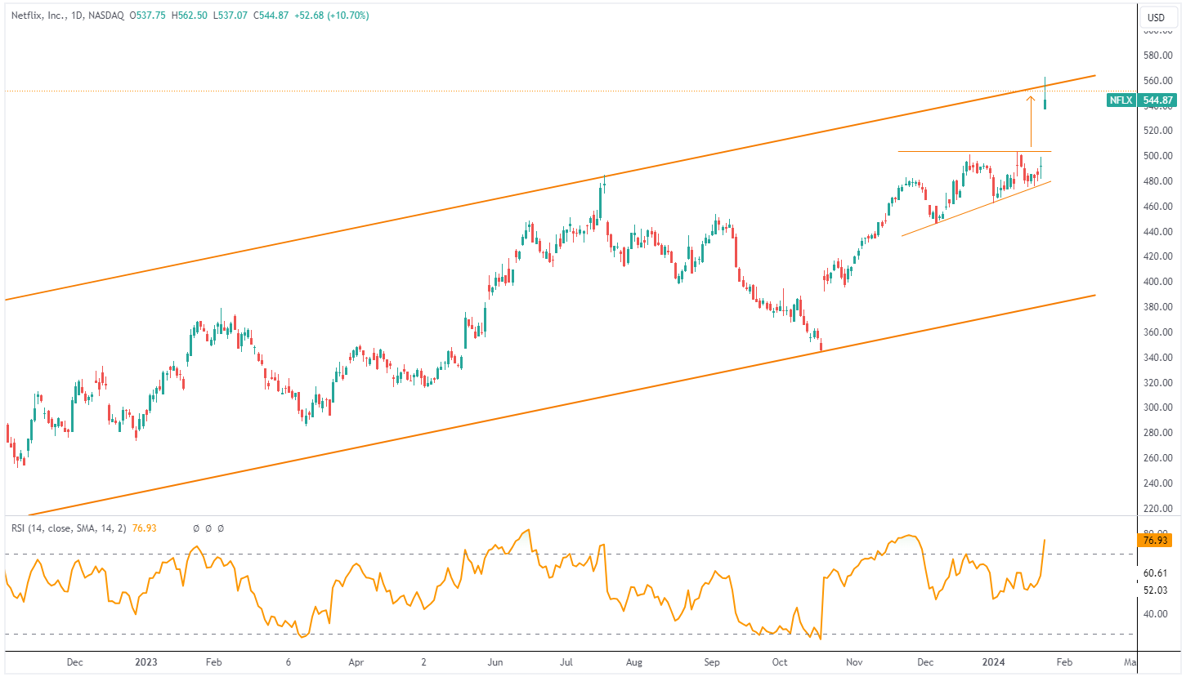Click the 220.00 price axis label
Screen dimensions: 1186x677
tap(1159, 508)
